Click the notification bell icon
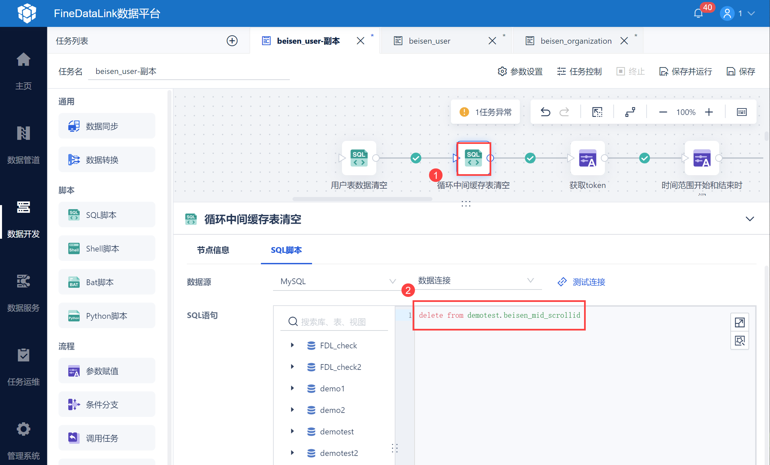770x465 pixels. (x=698, y=14)
